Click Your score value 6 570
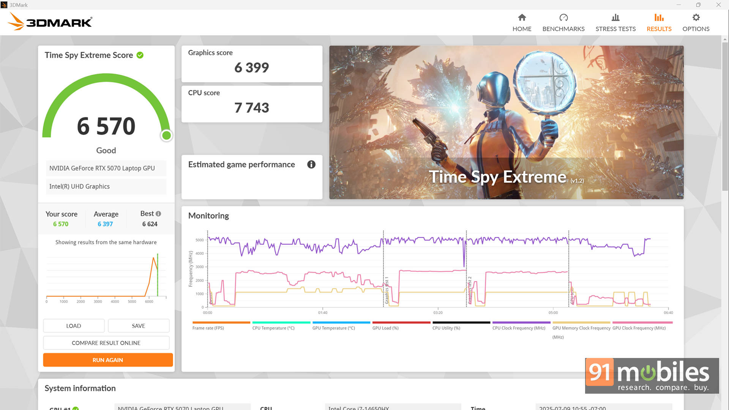The height and width of the screenshot is (410, 729). [61, 224]
